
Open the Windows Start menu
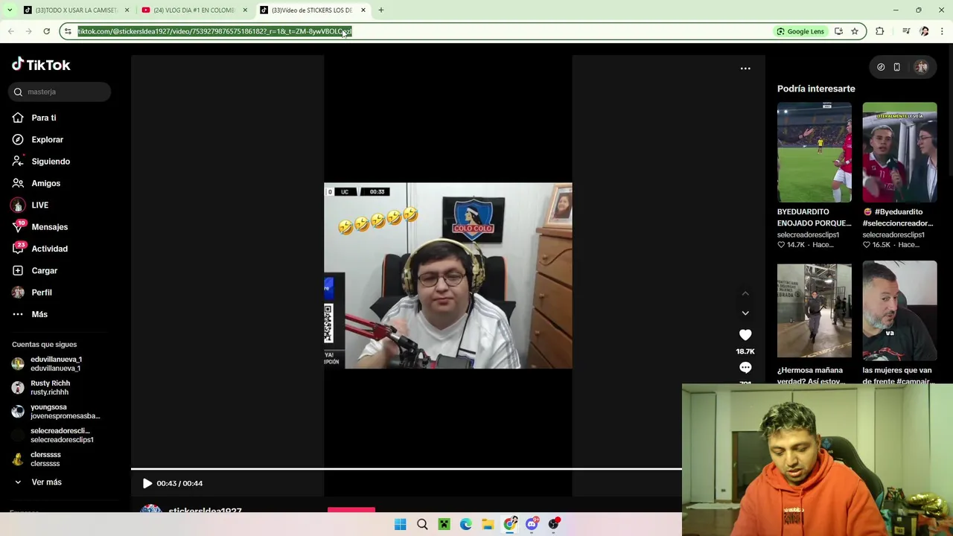401,524
